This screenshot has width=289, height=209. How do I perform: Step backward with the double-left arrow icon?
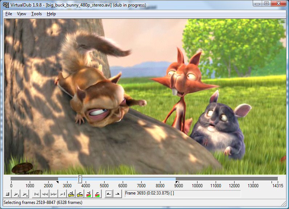coord(45,194)
